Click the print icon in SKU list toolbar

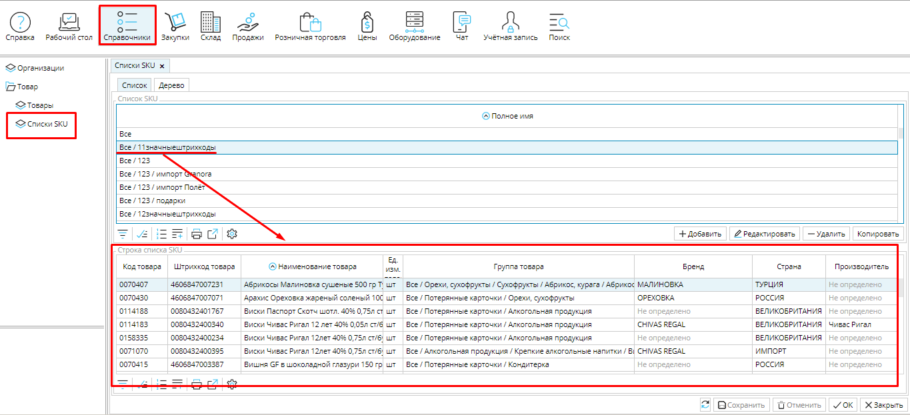coord(197,234)
